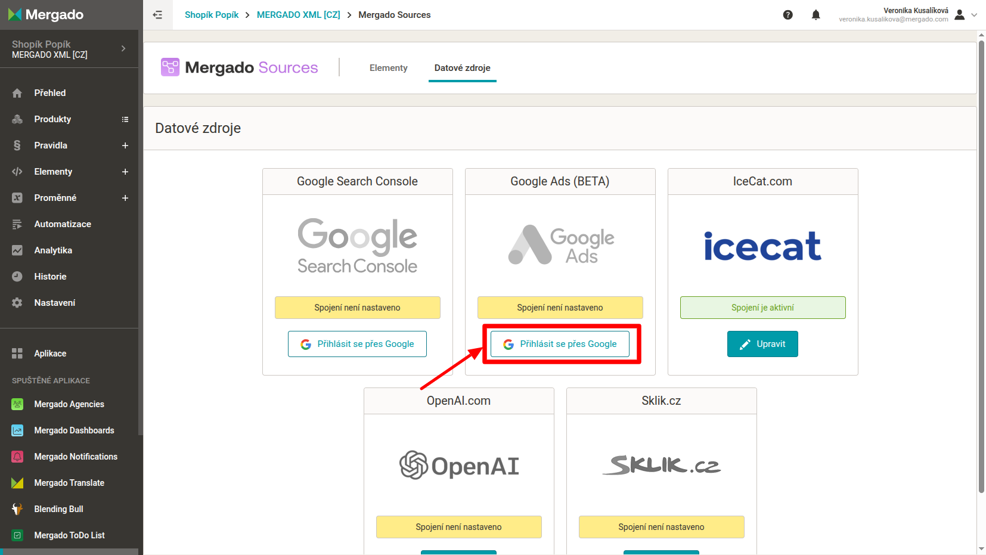Click the Google Ads logo image

coord(561,245)
